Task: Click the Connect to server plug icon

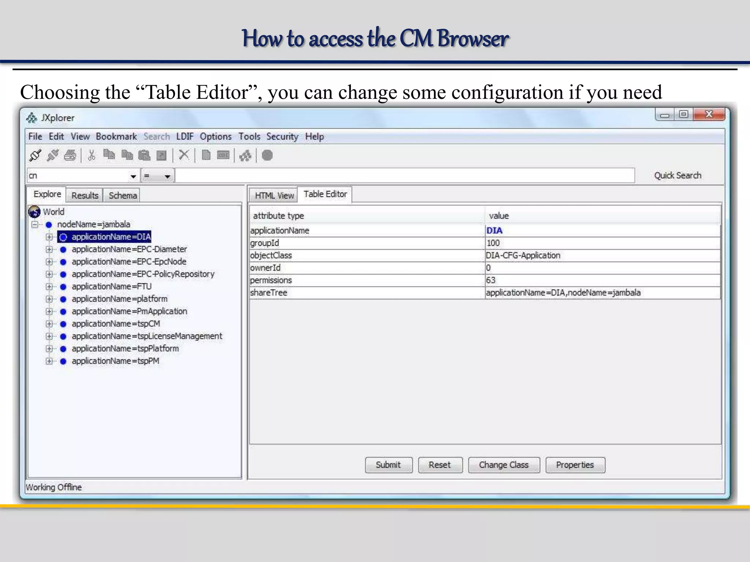Action: coord(35,156)
